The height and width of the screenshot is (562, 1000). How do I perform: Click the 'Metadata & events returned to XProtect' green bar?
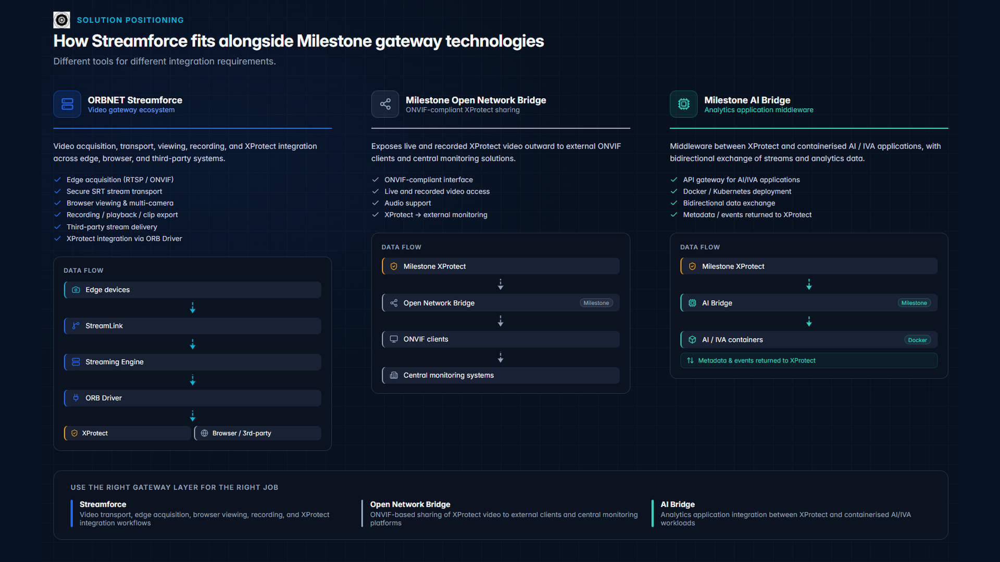point(808,361)
